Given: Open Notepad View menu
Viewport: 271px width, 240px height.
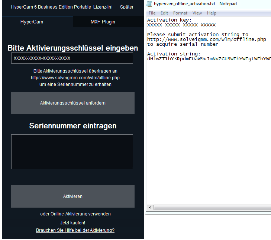Looking at the screenshot, I should coord(197,13).
